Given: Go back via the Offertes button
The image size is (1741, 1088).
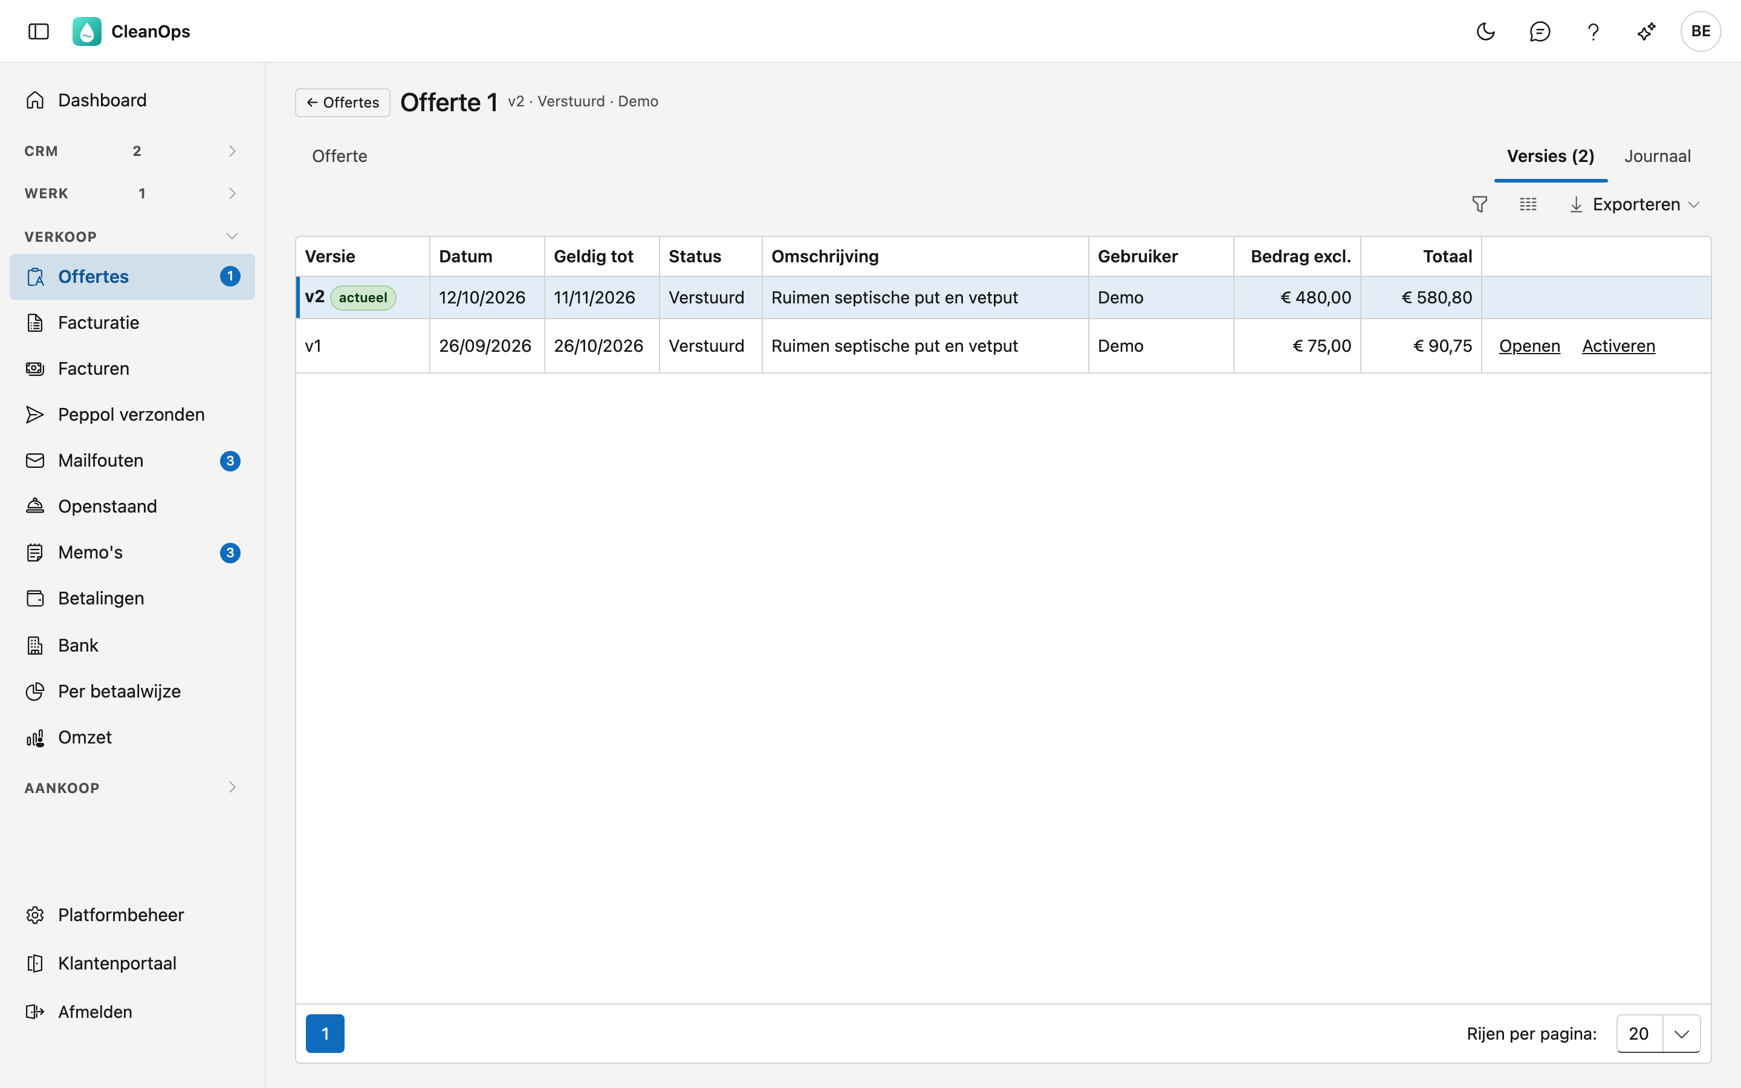Looking at the screenshot, I should (x=342, y=102).
